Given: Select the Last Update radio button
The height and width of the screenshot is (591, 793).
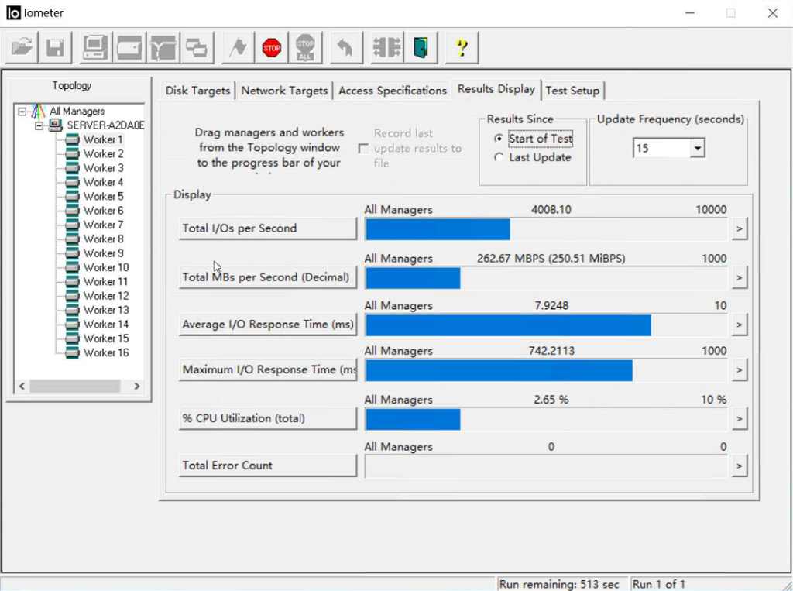Looking at the screenshot, I should 499,157.
